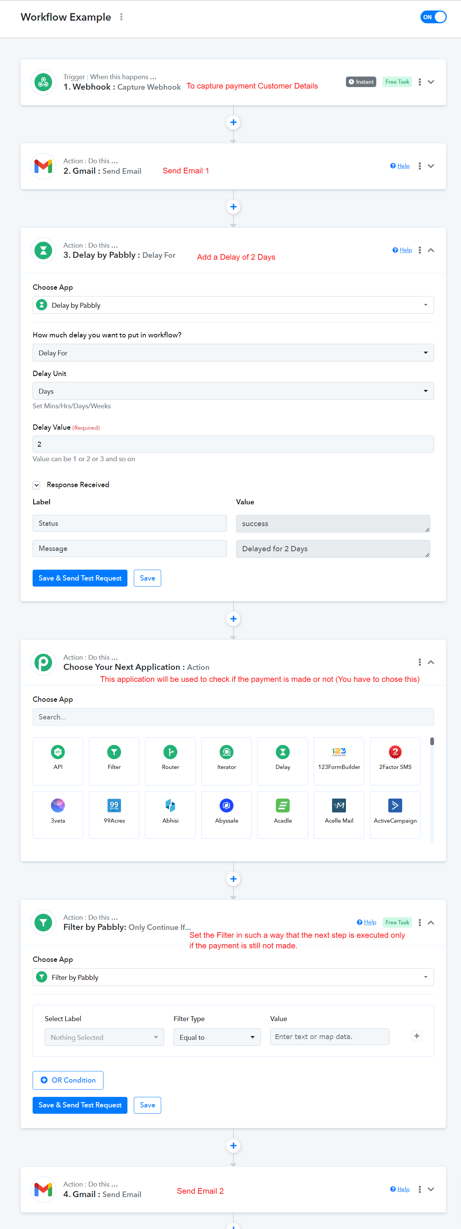Click the Gmail icon in step 2

pyautogui.click(x=43, y=166)
